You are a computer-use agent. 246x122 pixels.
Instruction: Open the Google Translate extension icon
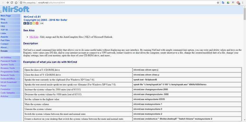pos(223,3)
